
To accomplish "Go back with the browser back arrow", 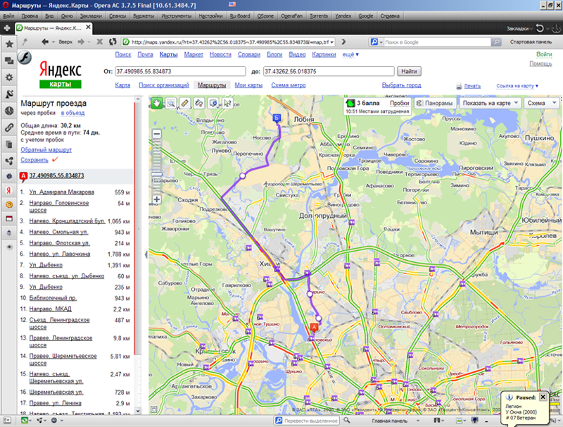I will point(44,42).
